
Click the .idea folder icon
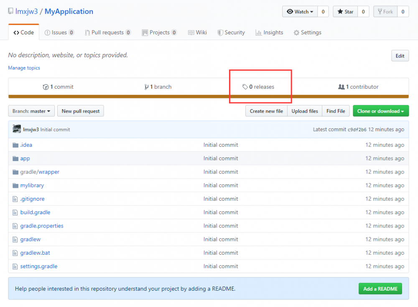(15, 145)
